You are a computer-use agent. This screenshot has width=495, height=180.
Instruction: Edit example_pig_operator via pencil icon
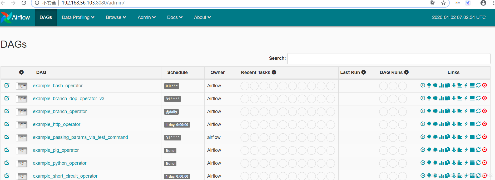pos(7,150)
